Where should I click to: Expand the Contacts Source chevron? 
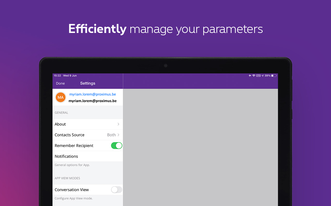point(118,135)
